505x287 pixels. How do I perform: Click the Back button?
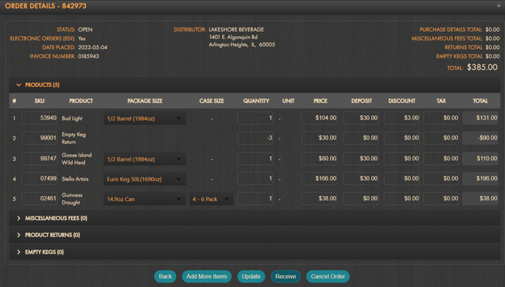(x=165, y=277)
